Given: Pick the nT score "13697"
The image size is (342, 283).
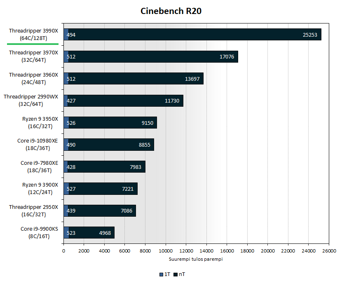Looking at the screenshot, I should click(192, 79).
